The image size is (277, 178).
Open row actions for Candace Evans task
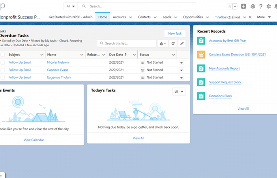[x=182, y=70]
